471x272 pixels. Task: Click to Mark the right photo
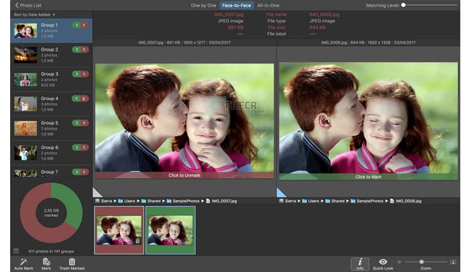(x=368, y=177)
